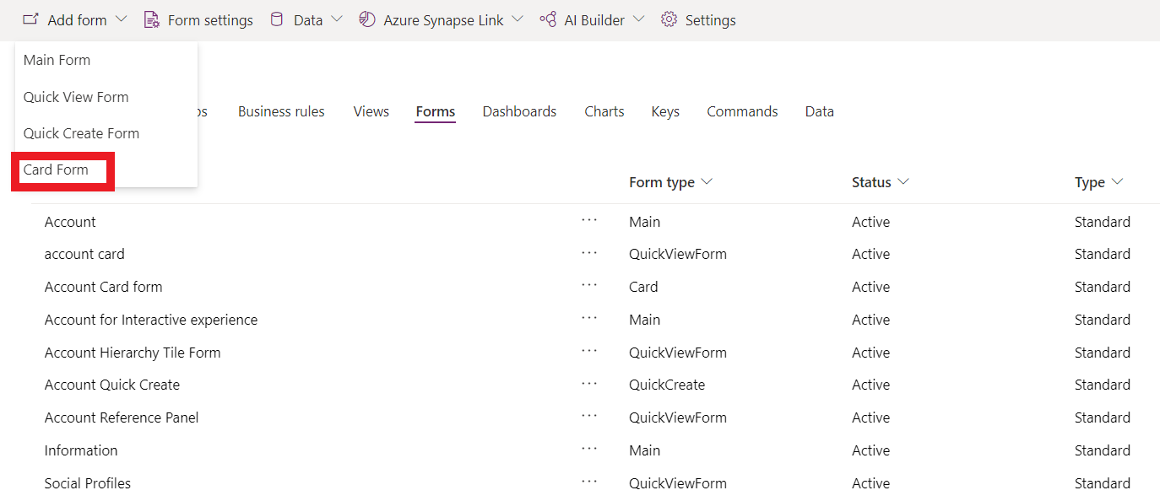
Task: Open the Settings gear icon
Action: [x=669, y=19]
